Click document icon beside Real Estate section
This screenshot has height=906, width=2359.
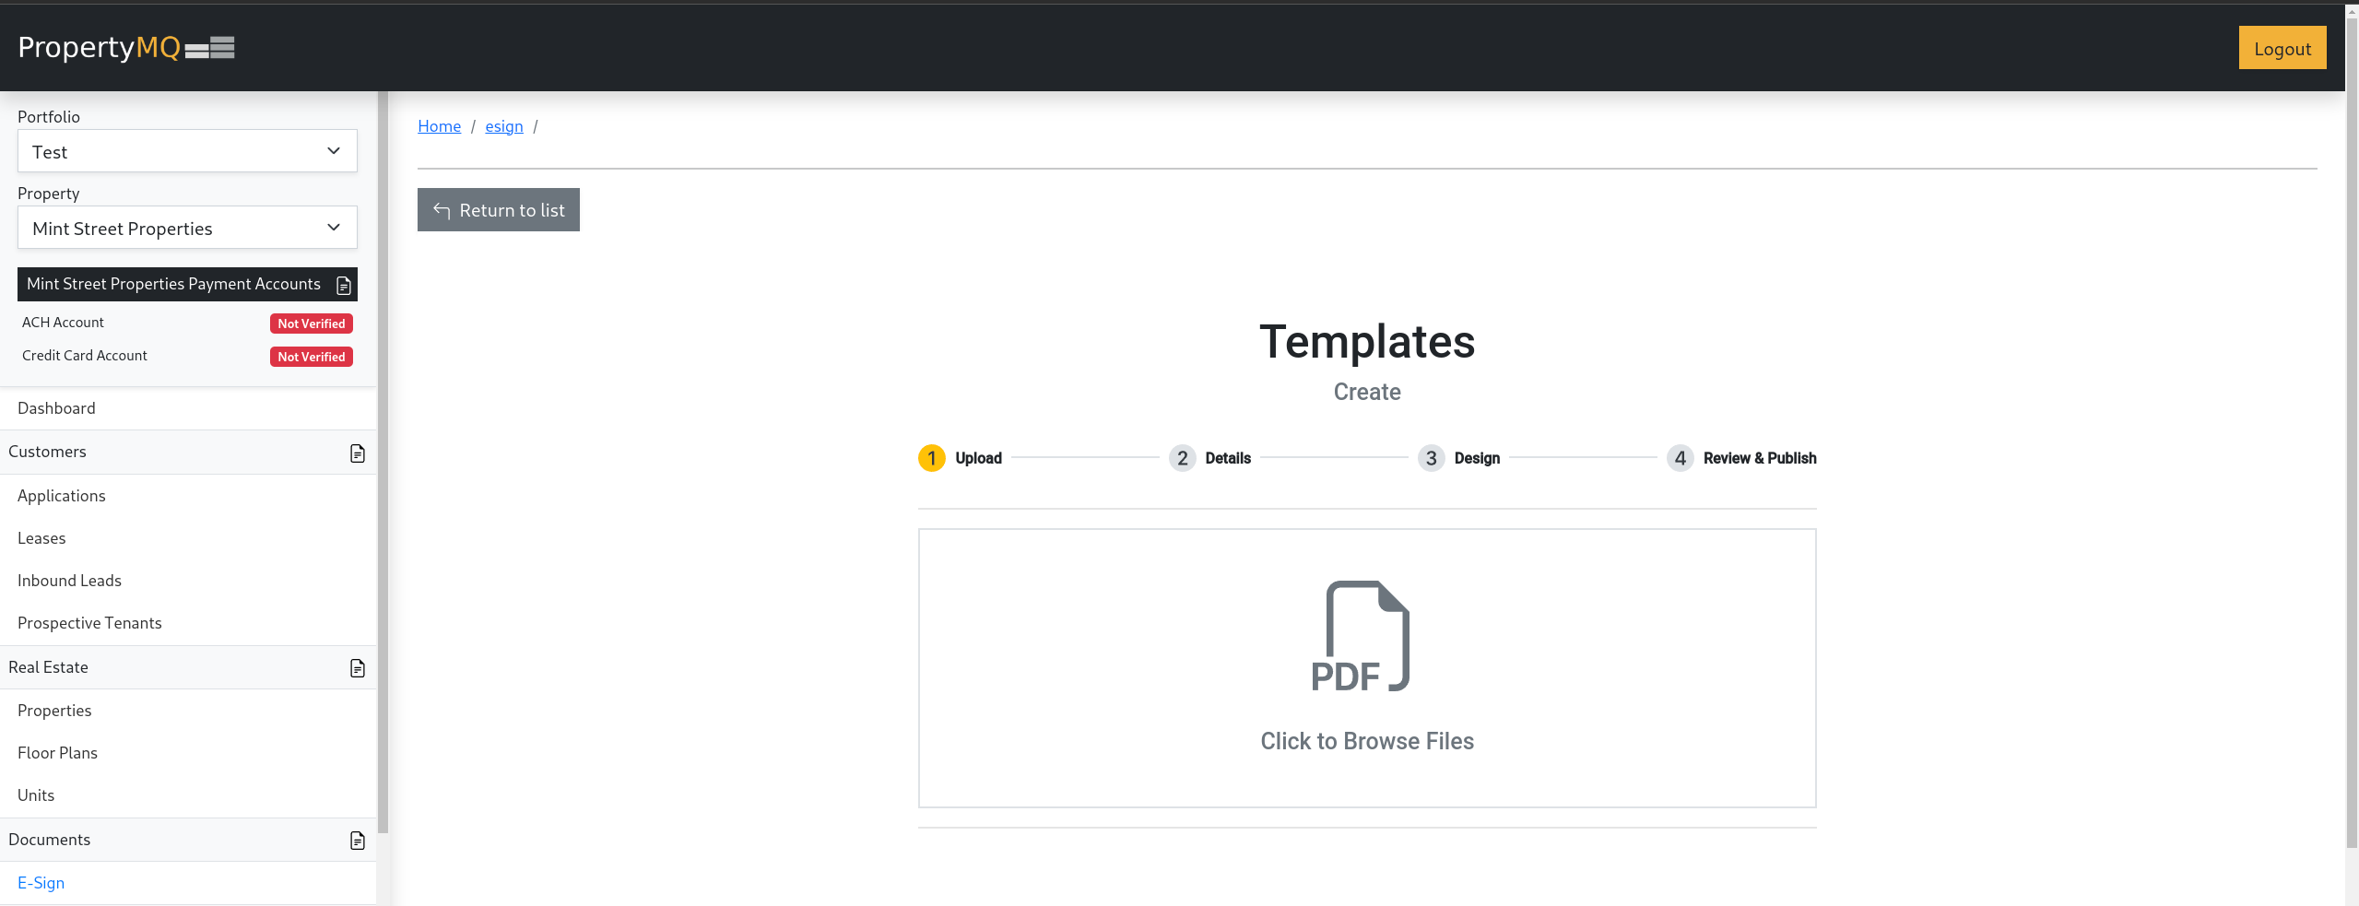(x=358, y=668)
